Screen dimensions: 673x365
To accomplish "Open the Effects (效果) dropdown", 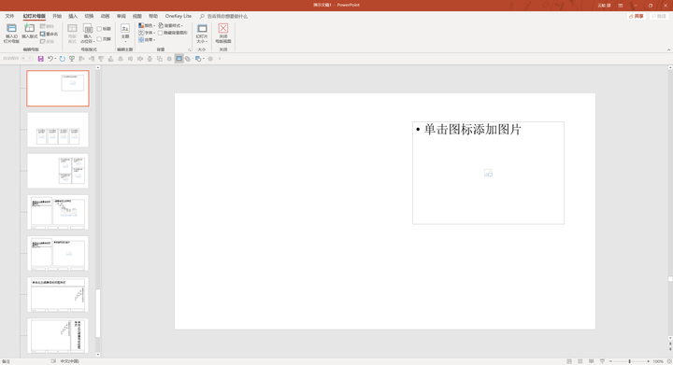I will click(147, 39).
